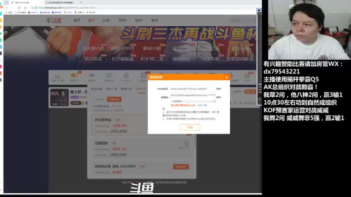Image resolution: width=351 pixels, height=197 pixels.
Task: Select the grey sub-tab left of orange button
Action: 100,99
